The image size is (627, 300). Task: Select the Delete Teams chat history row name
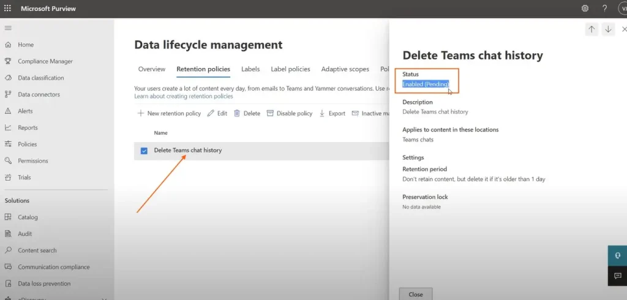(188, 151)
